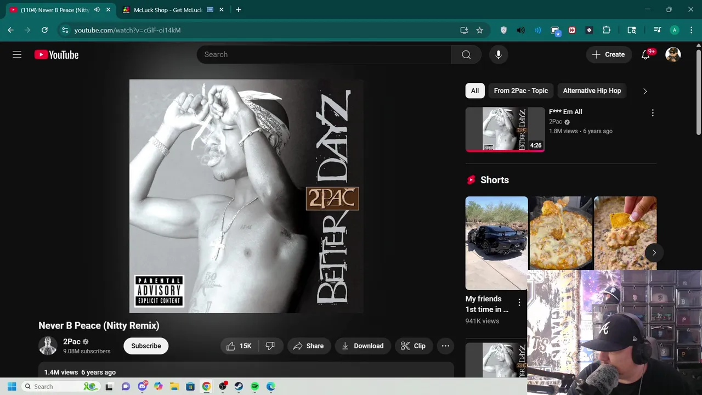Open options menu for F*** Em All video

tap(653, 112)
